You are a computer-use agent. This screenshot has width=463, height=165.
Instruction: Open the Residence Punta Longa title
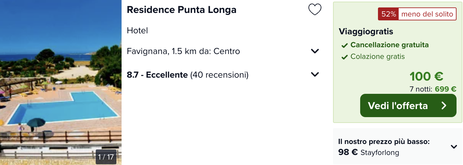(181, 10)
